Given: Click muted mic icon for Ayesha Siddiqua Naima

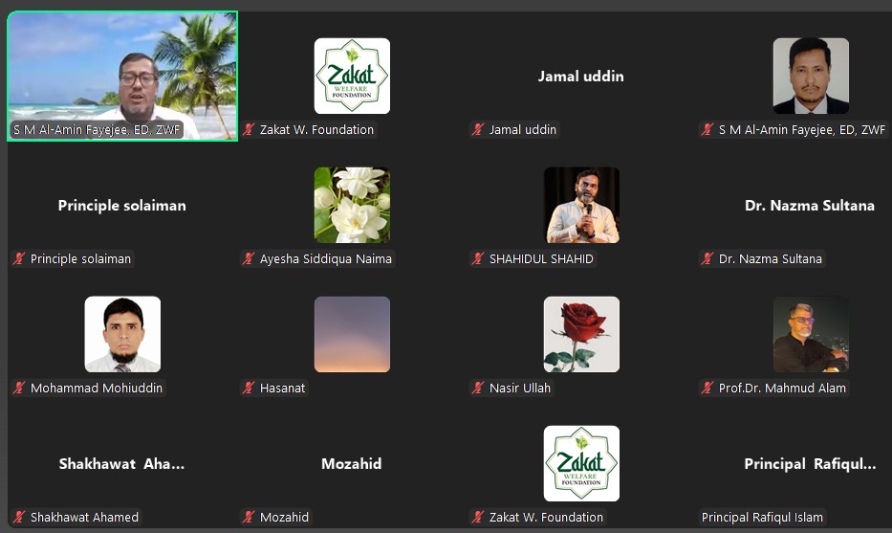Looking at the screenshot, I should point(248,259).
